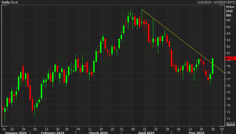
Task: Click the January 2024 month label
Action: 16,133
